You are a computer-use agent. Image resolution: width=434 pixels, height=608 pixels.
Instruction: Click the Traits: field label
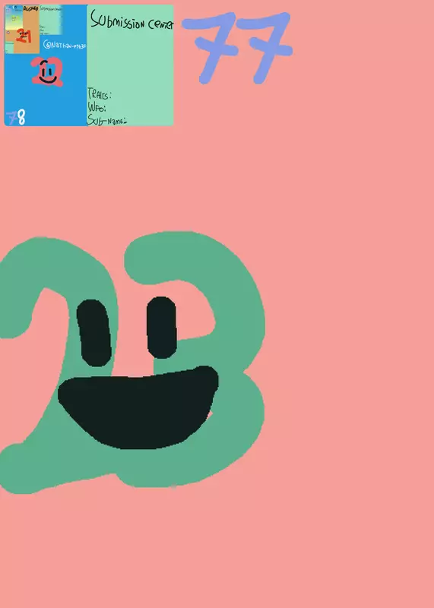[x=100, y=94]
